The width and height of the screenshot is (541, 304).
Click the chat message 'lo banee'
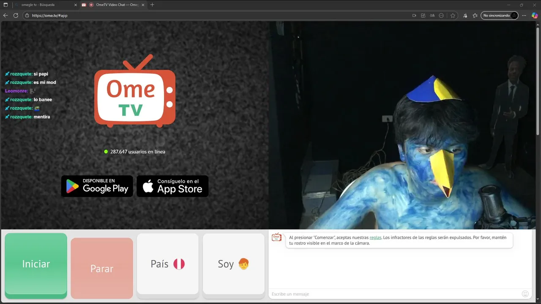click(43, 100)
